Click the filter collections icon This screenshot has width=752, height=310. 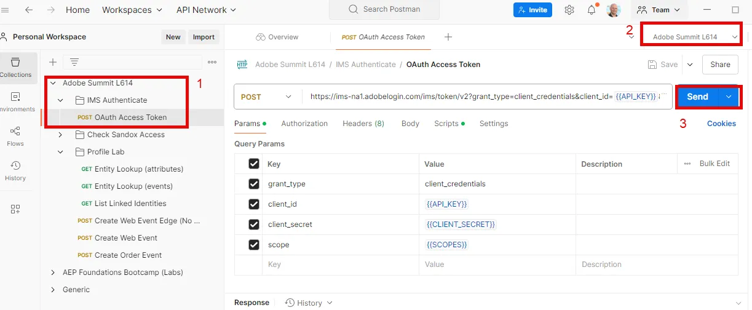(74, 62)
